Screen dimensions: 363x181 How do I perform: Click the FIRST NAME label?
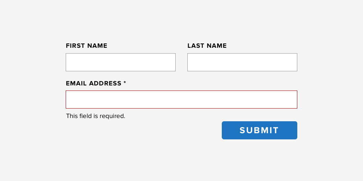[87, 46]
